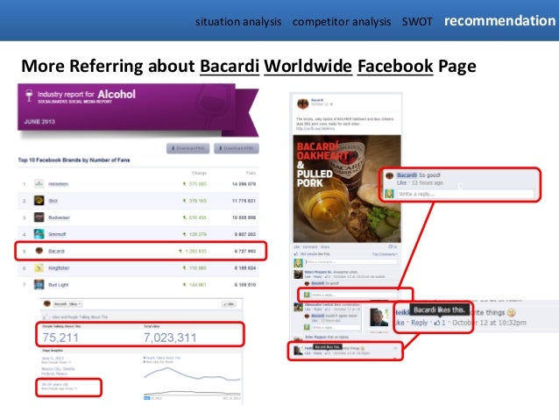
Task: Open the Budweiser brand link
Action: [x=60, y=217]
